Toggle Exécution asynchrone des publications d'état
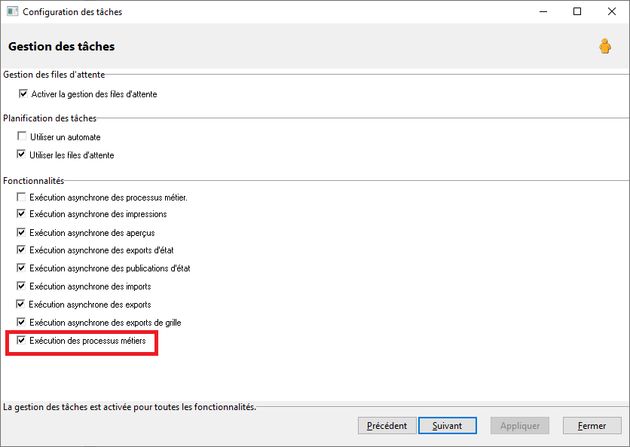This screenshot has width=630, height=447. pos(21,268)
